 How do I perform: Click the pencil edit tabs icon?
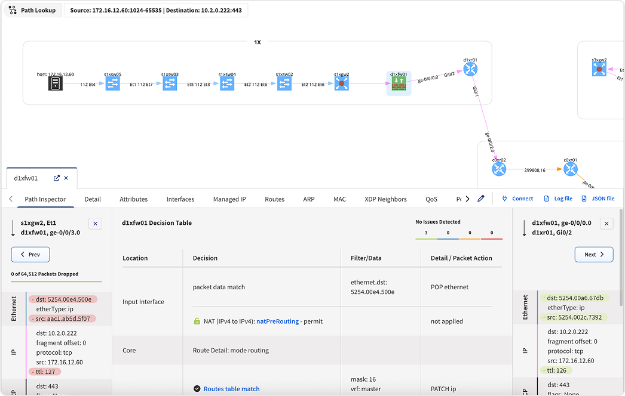pos(481,199)
